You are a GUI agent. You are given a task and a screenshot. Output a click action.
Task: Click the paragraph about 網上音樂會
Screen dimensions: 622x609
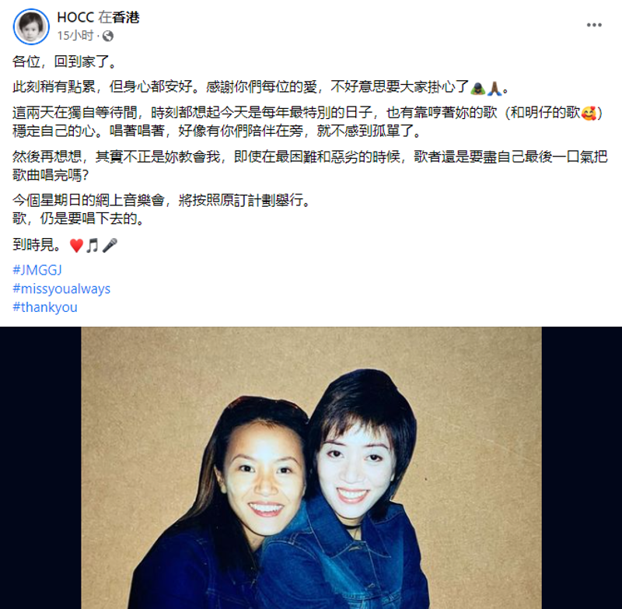pos(162,201)
